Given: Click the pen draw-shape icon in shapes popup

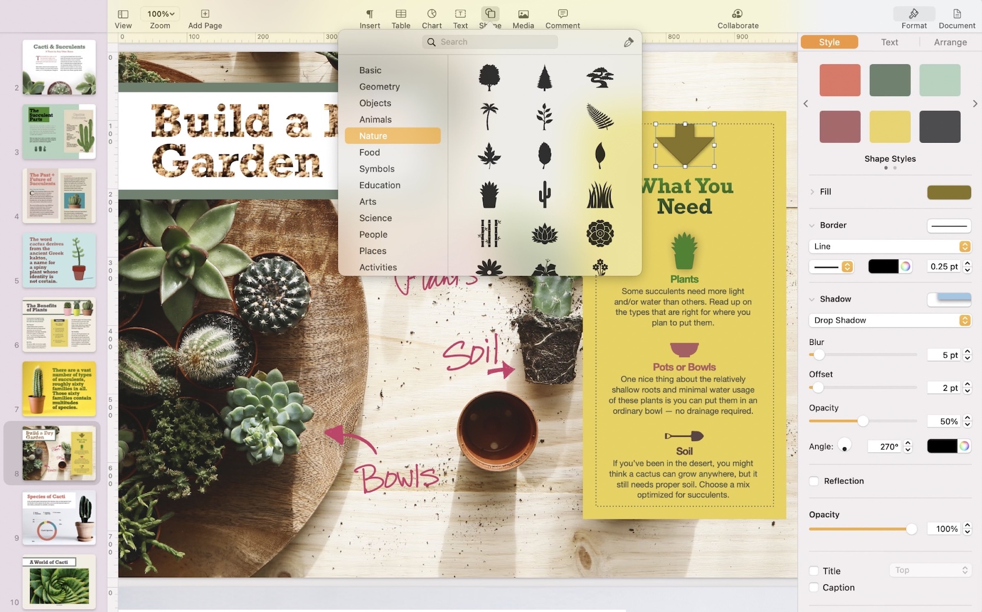Looking at the screenshot, I should tap(628, 42).
